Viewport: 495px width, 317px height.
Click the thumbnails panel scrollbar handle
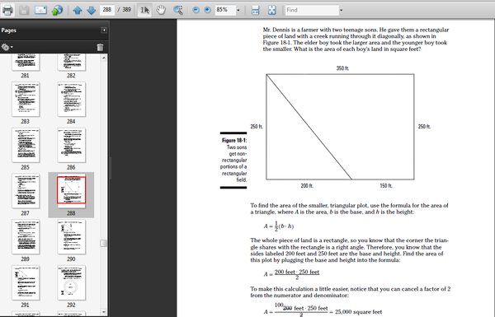click(x=103, y=243)
